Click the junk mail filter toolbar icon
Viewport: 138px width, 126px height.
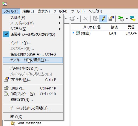tap(72, 19)
